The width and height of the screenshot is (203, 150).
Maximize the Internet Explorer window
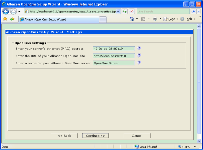[x=192, y=4]
